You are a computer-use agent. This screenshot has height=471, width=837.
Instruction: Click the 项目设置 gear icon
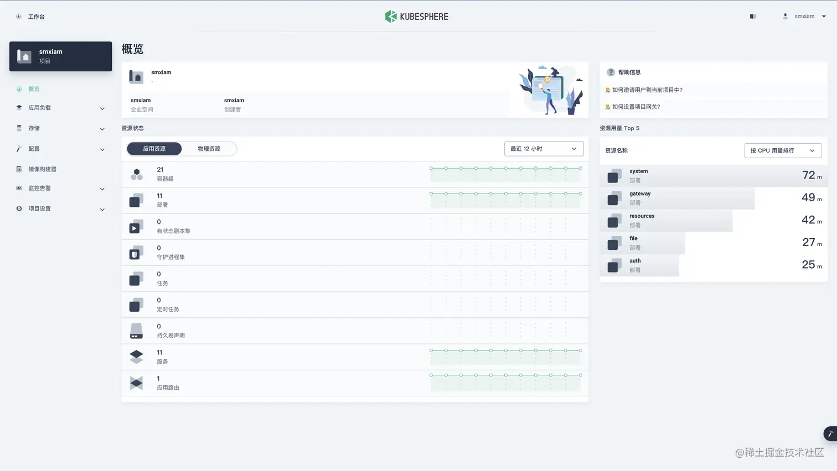pyautogui.click(x=19, y=208)
